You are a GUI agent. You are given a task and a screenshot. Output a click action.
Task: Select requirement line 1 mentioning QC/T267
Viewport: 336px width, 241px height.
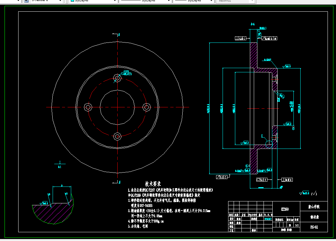point(170,190)
